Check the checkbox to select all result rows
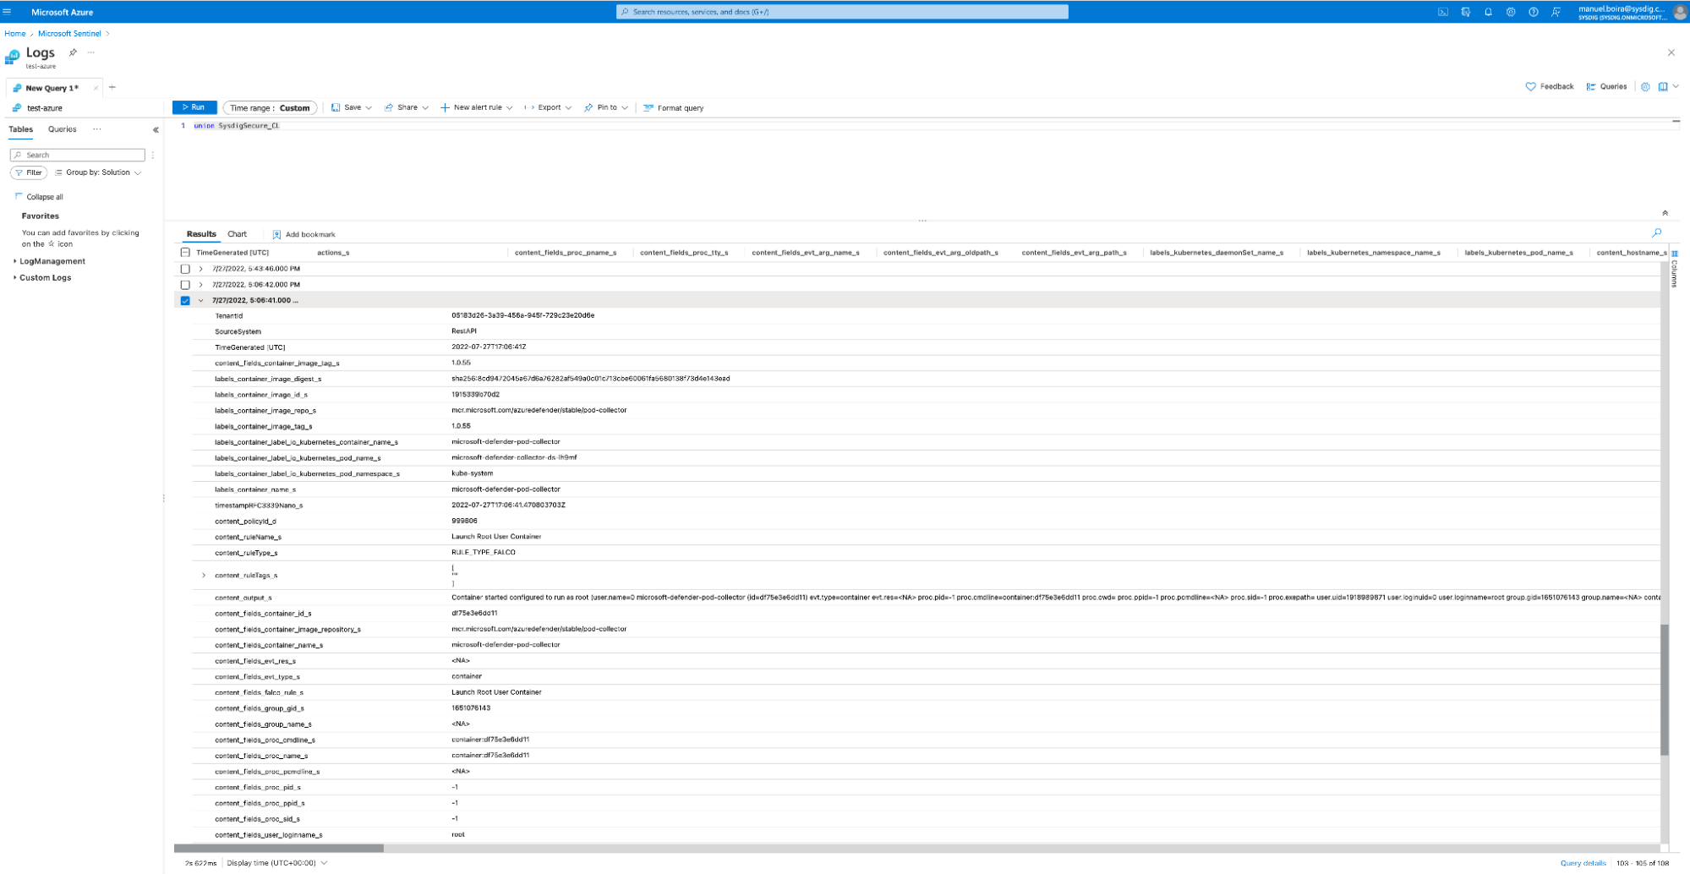 (x=184, y=252)
